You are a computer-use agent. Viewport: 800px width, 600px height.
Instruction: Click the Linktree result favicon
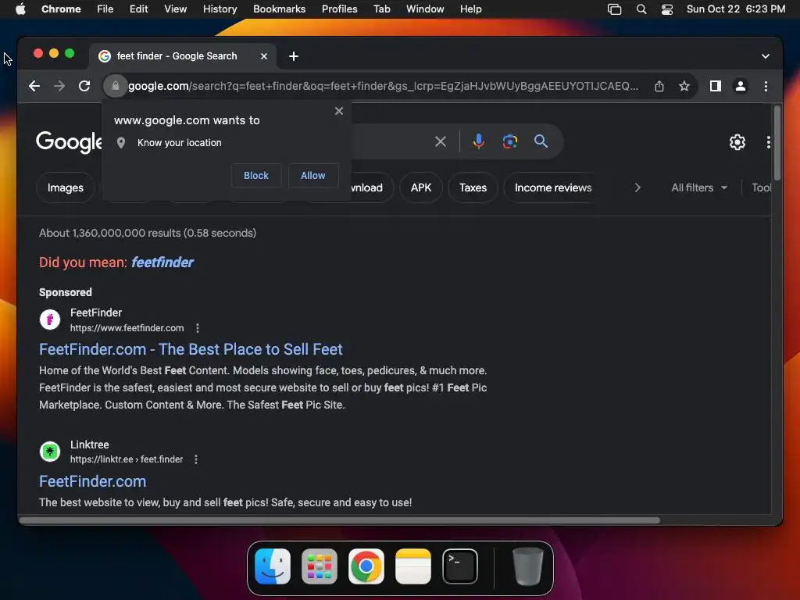(x=50, y=452)
